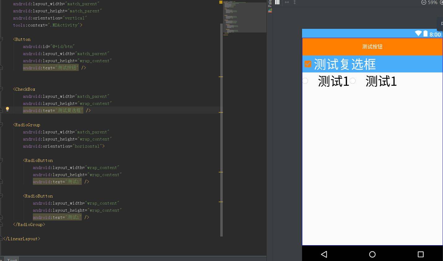This screenshot has width=443, height=261.
Task: Click the top warning stripe mark on the error stripe
Action: click(221, 76)
